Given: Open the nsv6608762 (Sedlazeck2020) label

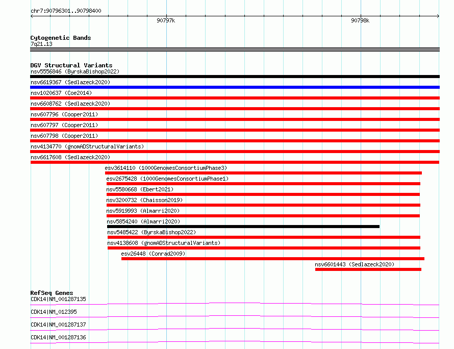Looking at the screenshot, I should [70, 104].
